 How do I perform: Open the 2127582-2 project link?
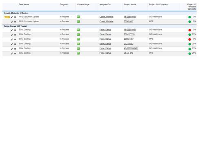coord(129,43)
